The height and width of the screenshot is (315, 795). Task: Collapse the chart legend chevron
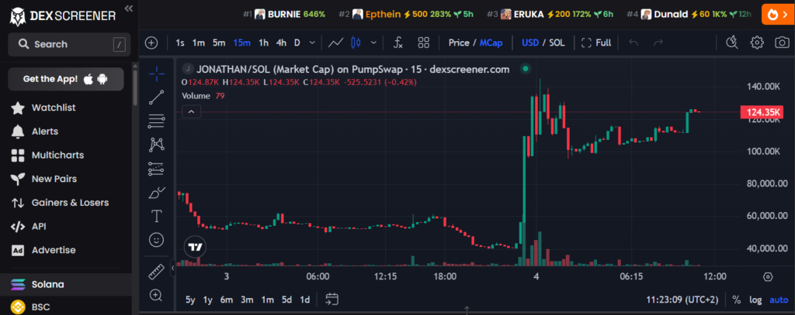[x=193, y=111]
